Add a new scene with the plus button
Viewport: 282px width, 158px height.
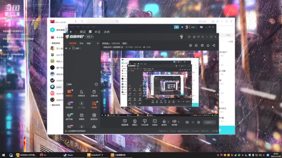[x=98, y=43]
